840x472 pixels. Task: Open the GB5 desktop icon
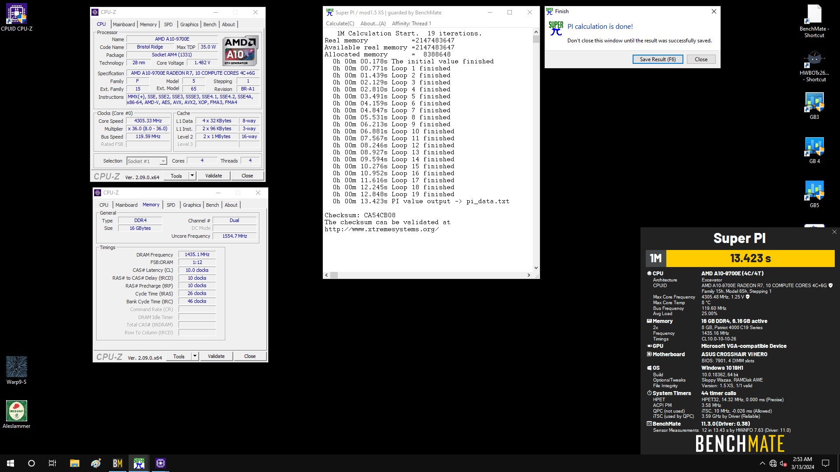tap(814, 194)
